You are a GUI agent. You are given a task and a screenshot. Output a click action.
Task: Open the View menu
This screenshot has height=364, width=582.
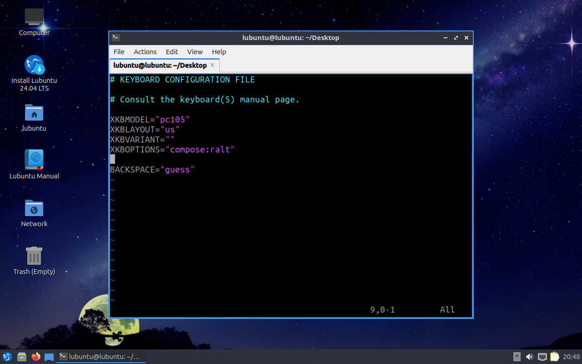pyautogui.click(x=195, y=52)
